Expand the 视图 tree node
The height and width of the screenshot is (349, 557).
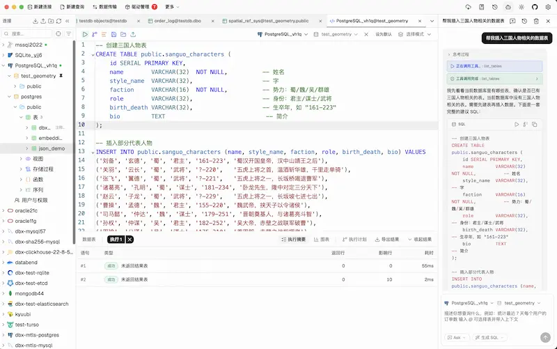21,159
